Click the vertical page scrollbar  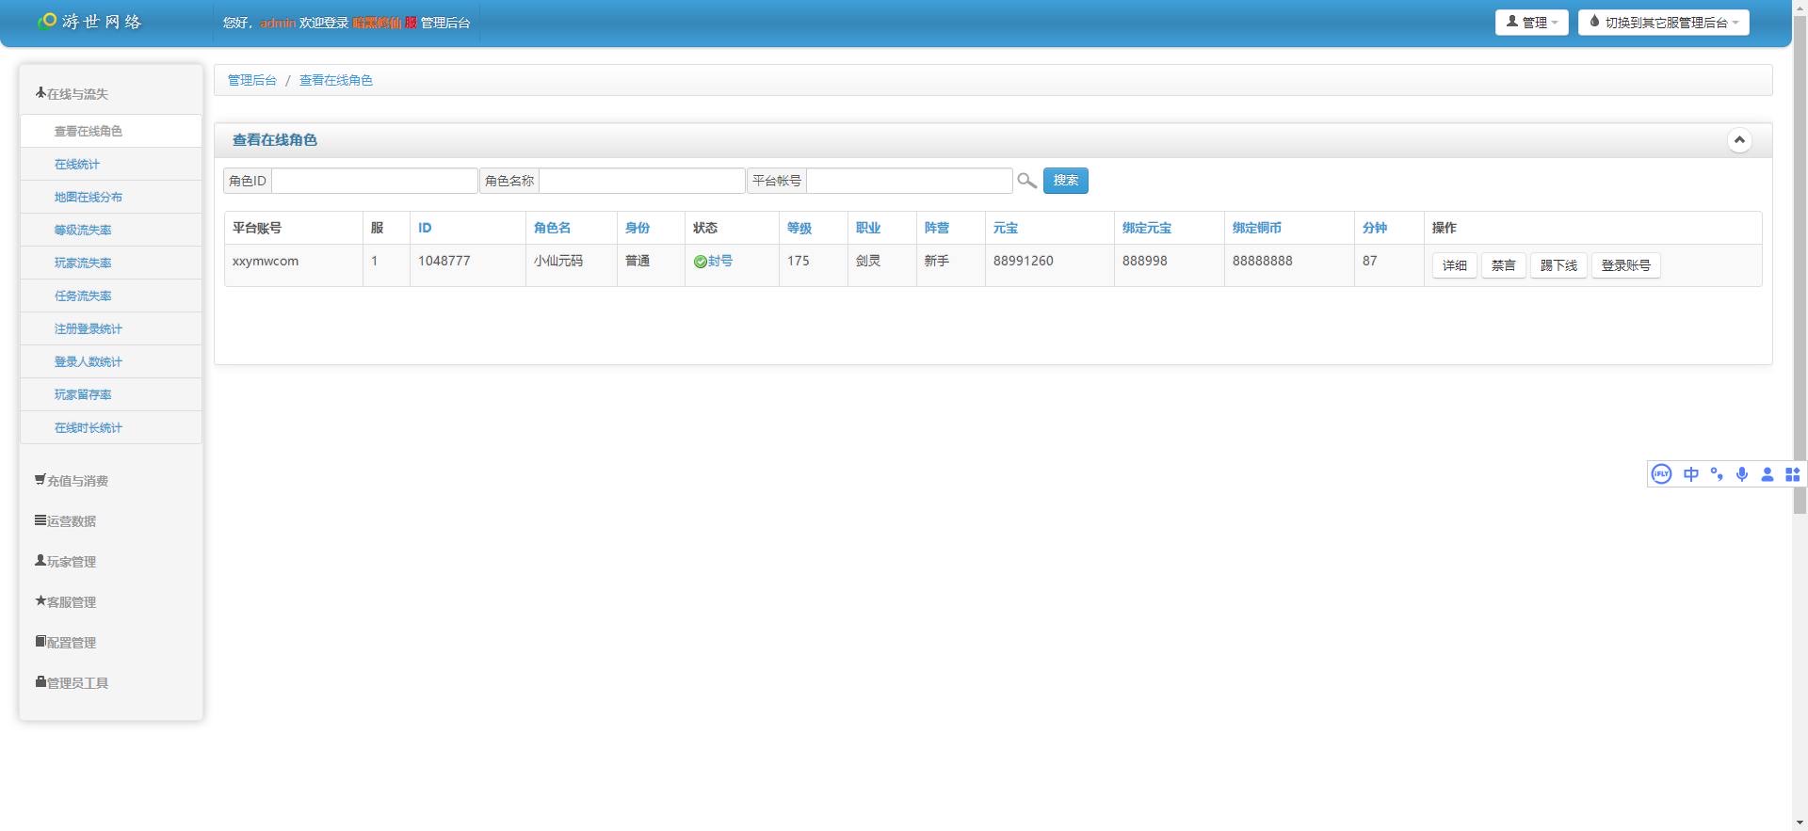[1800, 264]
